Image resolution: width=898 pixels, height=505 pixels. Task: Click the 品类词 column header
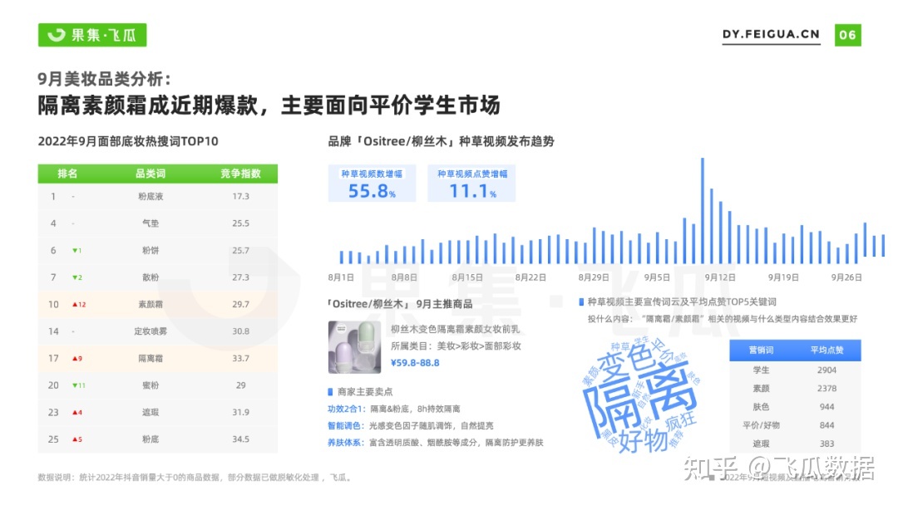point(150,174)
